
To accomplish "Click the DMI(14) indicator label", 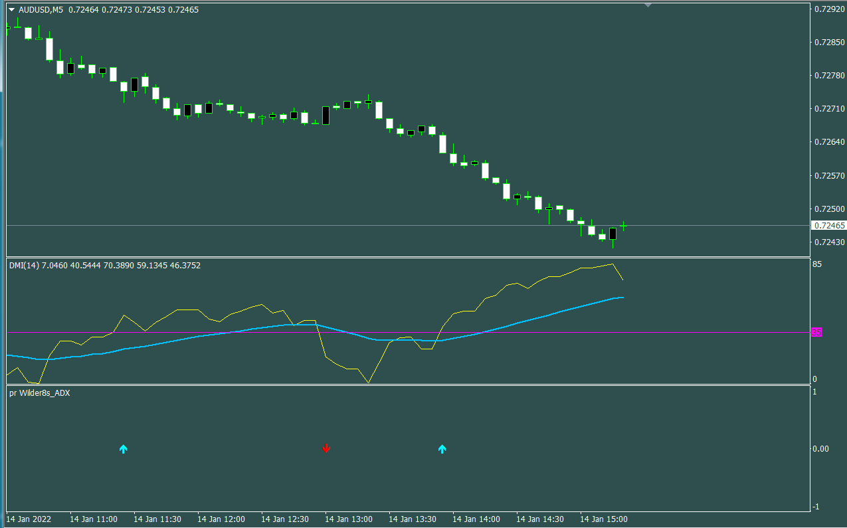I will (24, 266).
